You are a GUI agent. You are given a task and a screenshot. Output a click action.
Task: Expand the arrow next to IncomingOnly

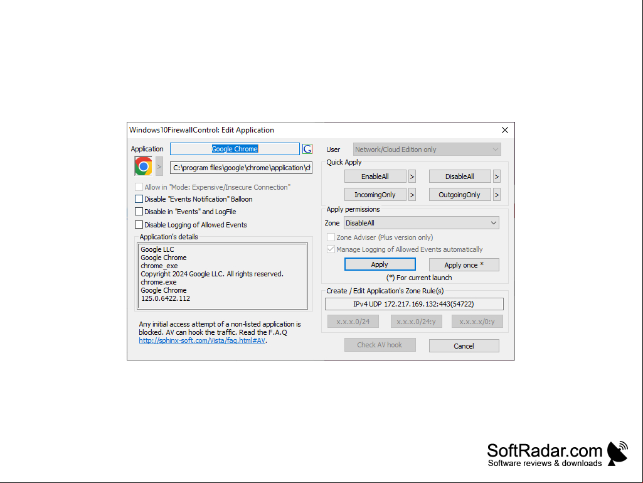tap(412, 195)
